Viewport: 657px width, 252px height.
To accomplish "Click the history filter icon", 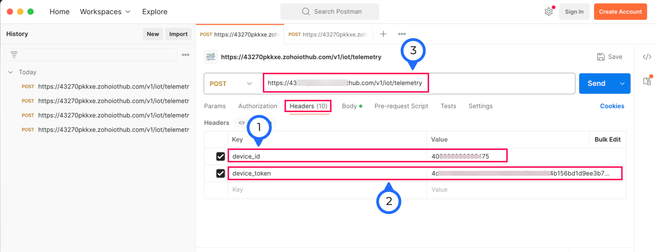I will (x=14, y=55).
